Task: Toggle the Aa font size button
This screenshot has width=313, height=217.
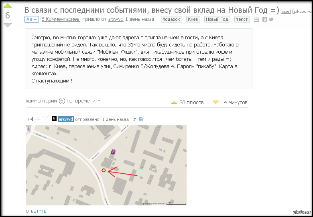Action: (x=32, y=19)
